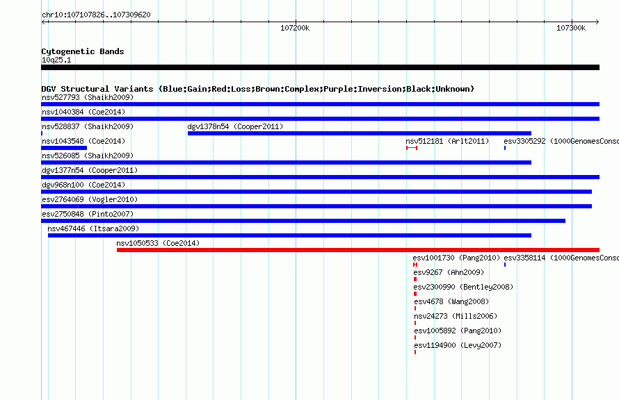Open the nsv512181 (Arlt2011) label
The image size is (619, 400).
click(x=447, y=141)
